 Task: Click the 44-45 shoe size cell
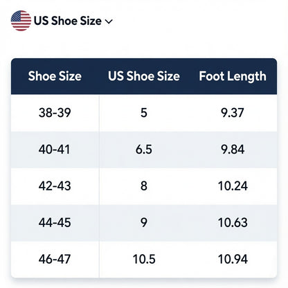tap(55, 223)
